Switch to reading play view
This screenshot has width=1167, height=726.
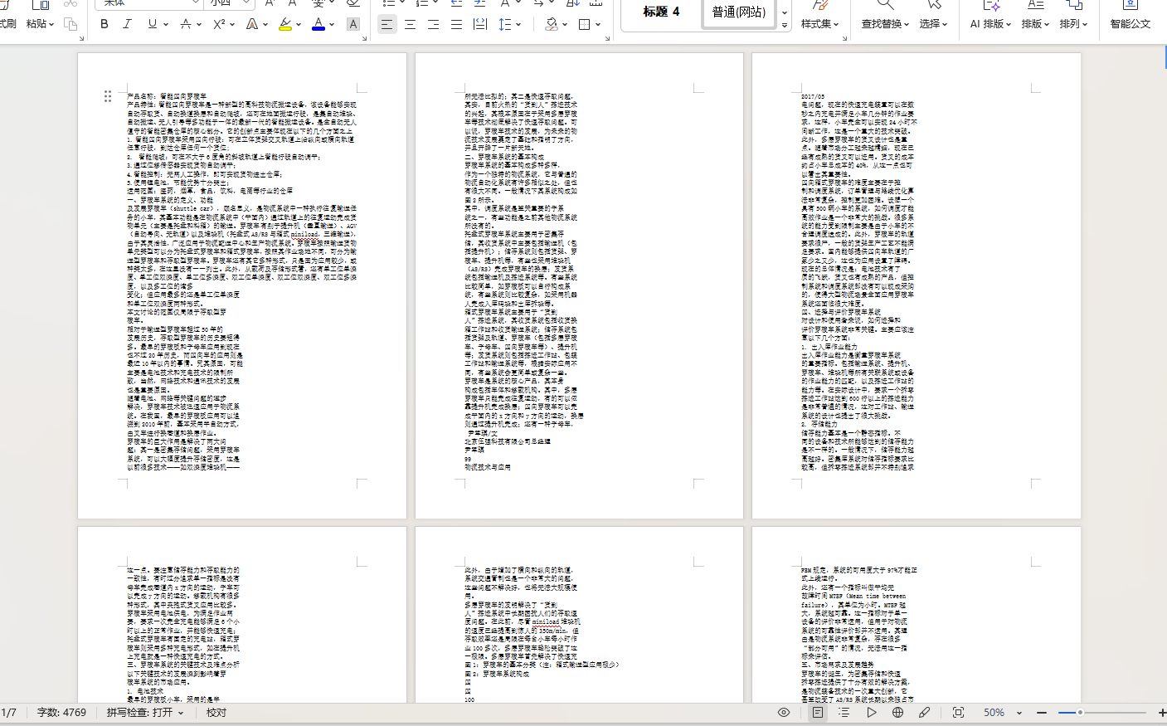[x=871, y=712]
